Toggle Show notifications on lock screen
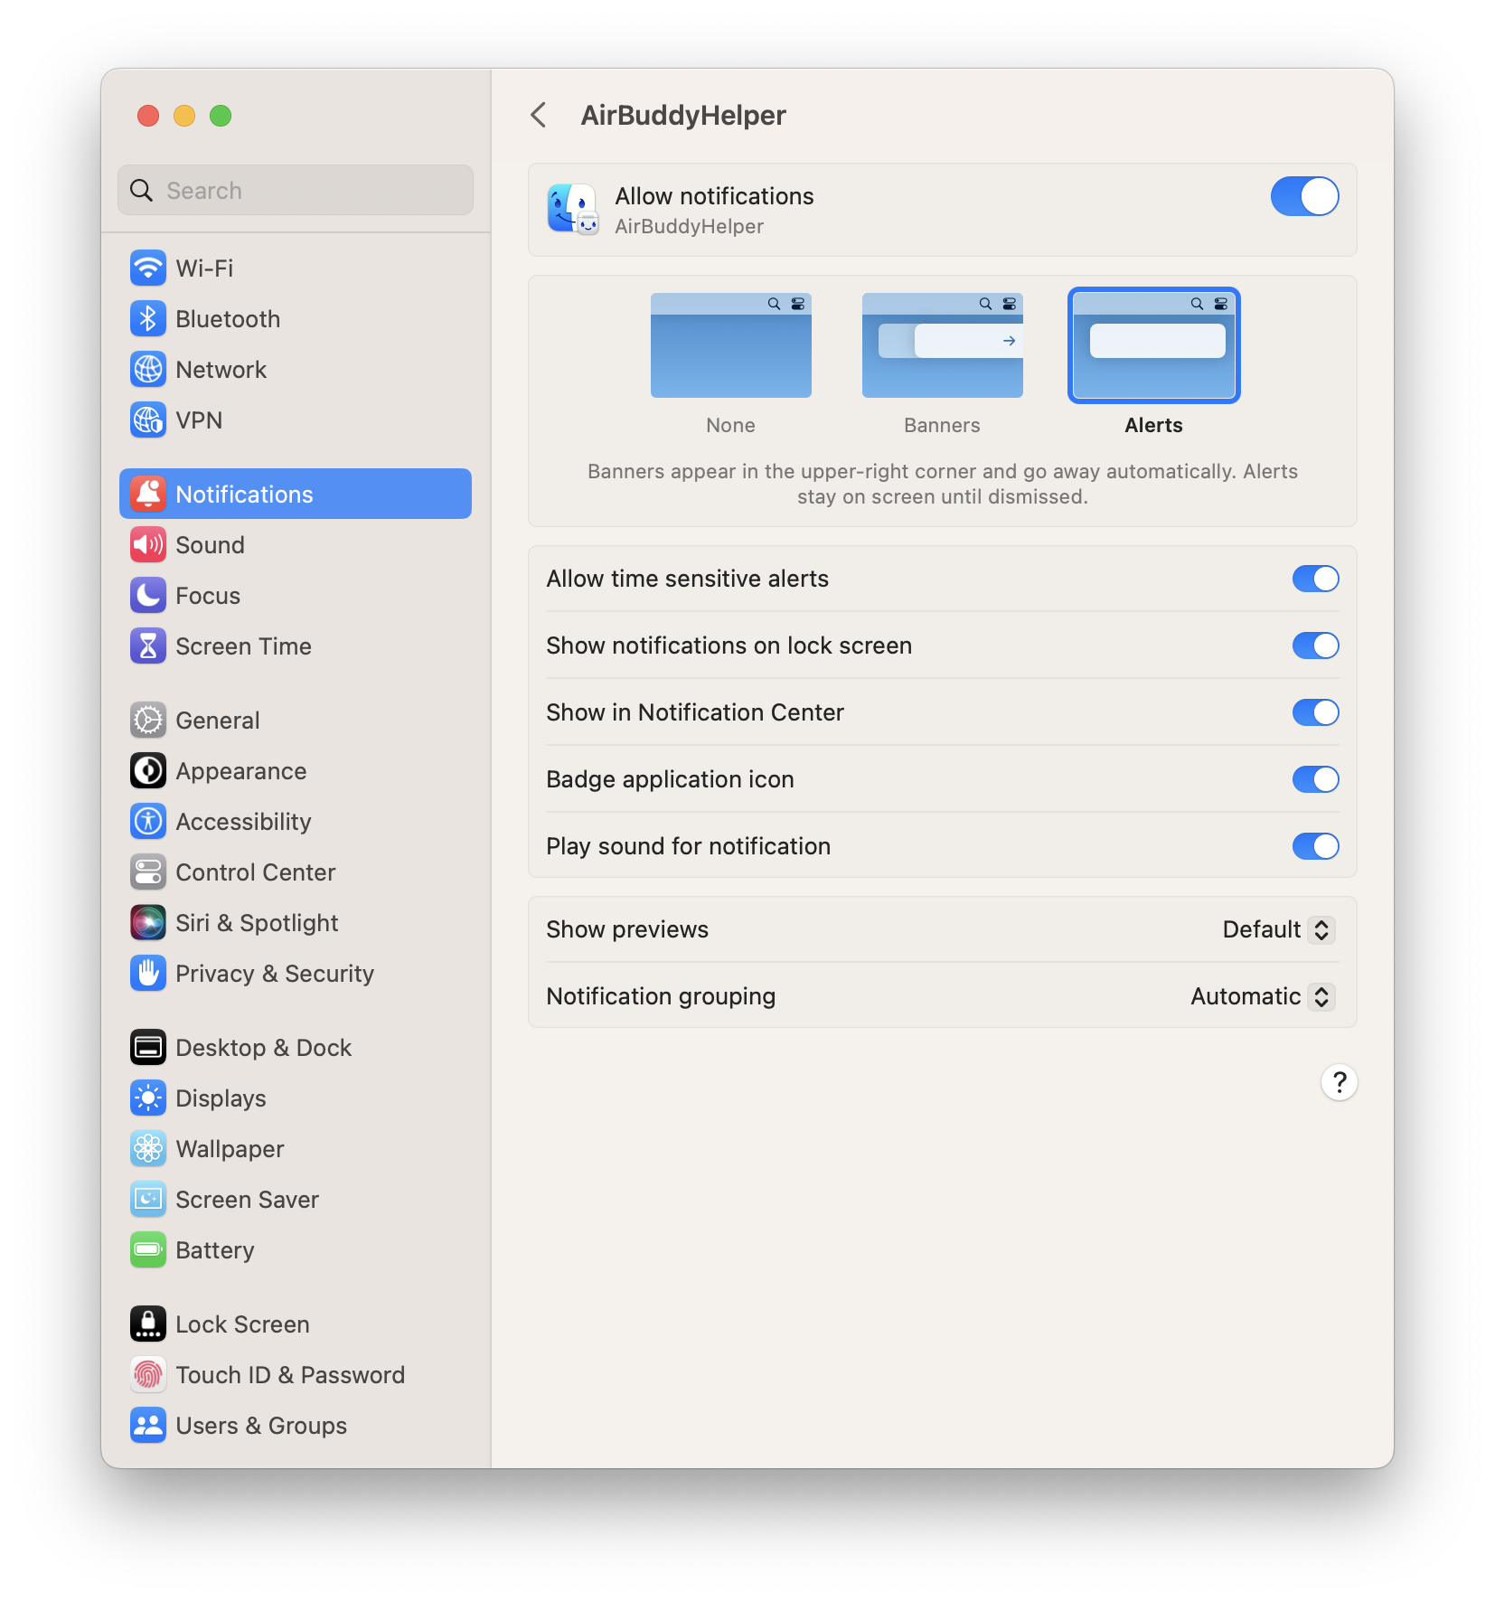 1315,646
